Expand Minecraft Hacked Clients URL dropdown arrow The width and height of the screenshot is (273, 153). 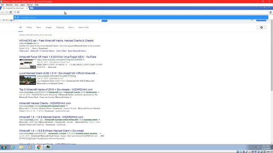[x=67, y=106]
